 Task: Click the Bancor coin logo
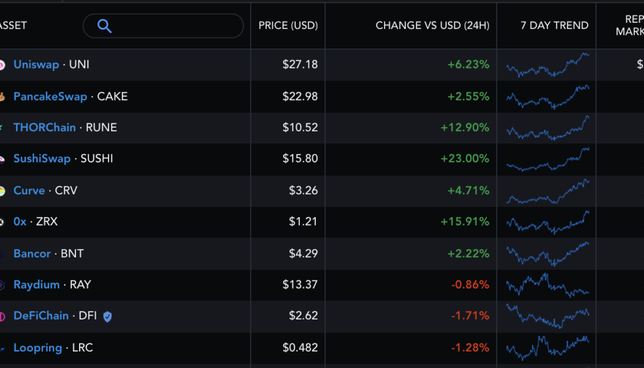pos(3,253)
